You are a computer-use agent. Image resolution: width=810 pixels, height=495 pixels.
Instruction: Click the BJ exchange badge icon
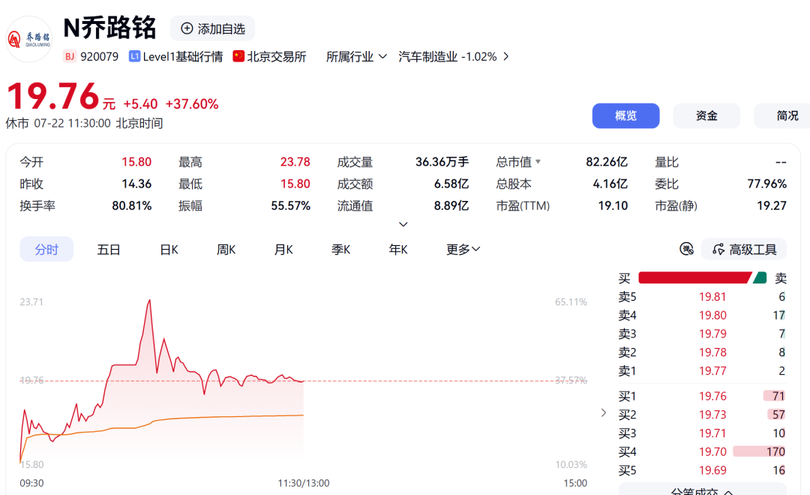(x=70, y=56)
